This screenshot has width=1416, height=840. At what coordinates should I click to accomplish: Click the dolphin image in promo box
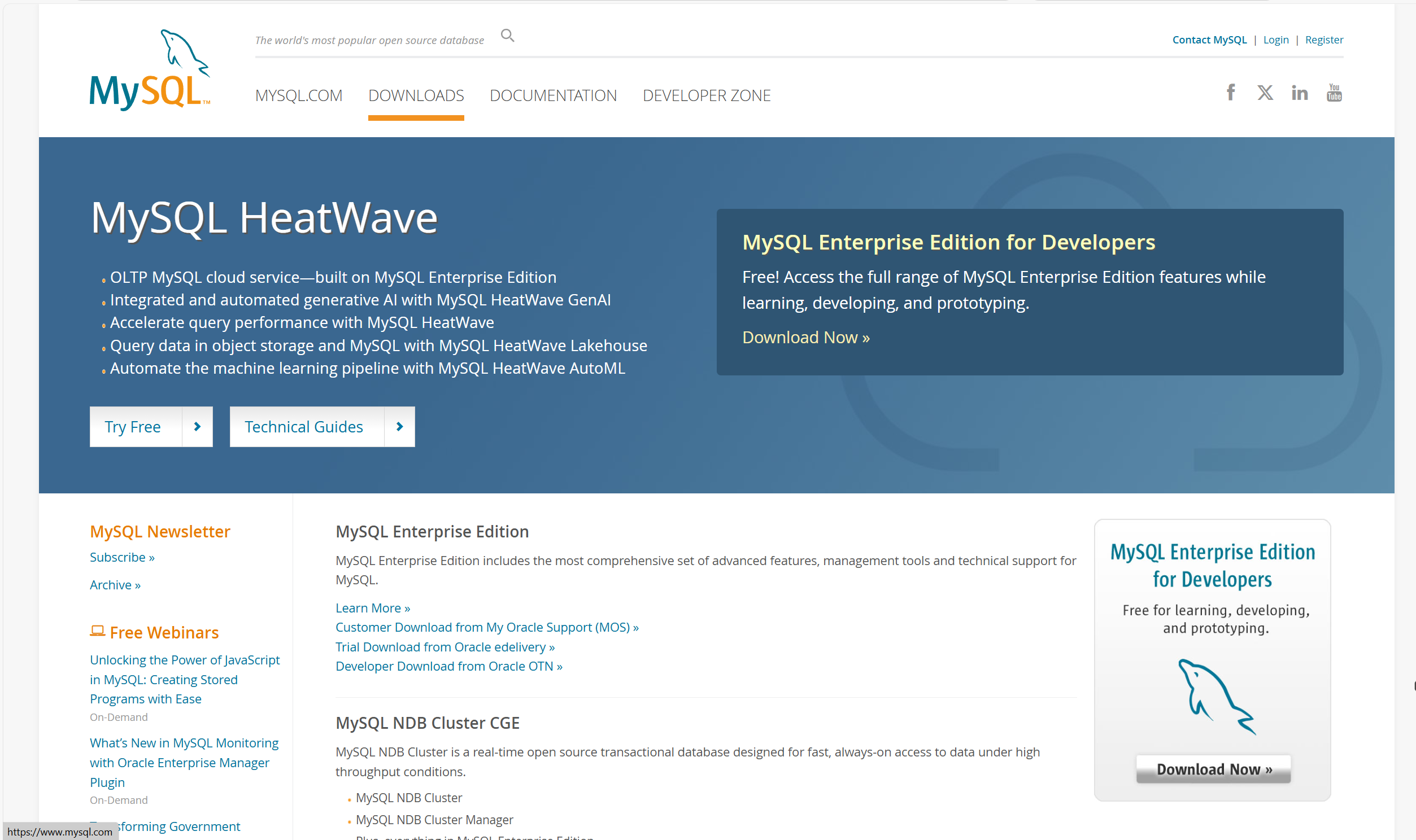(1216, 696)
